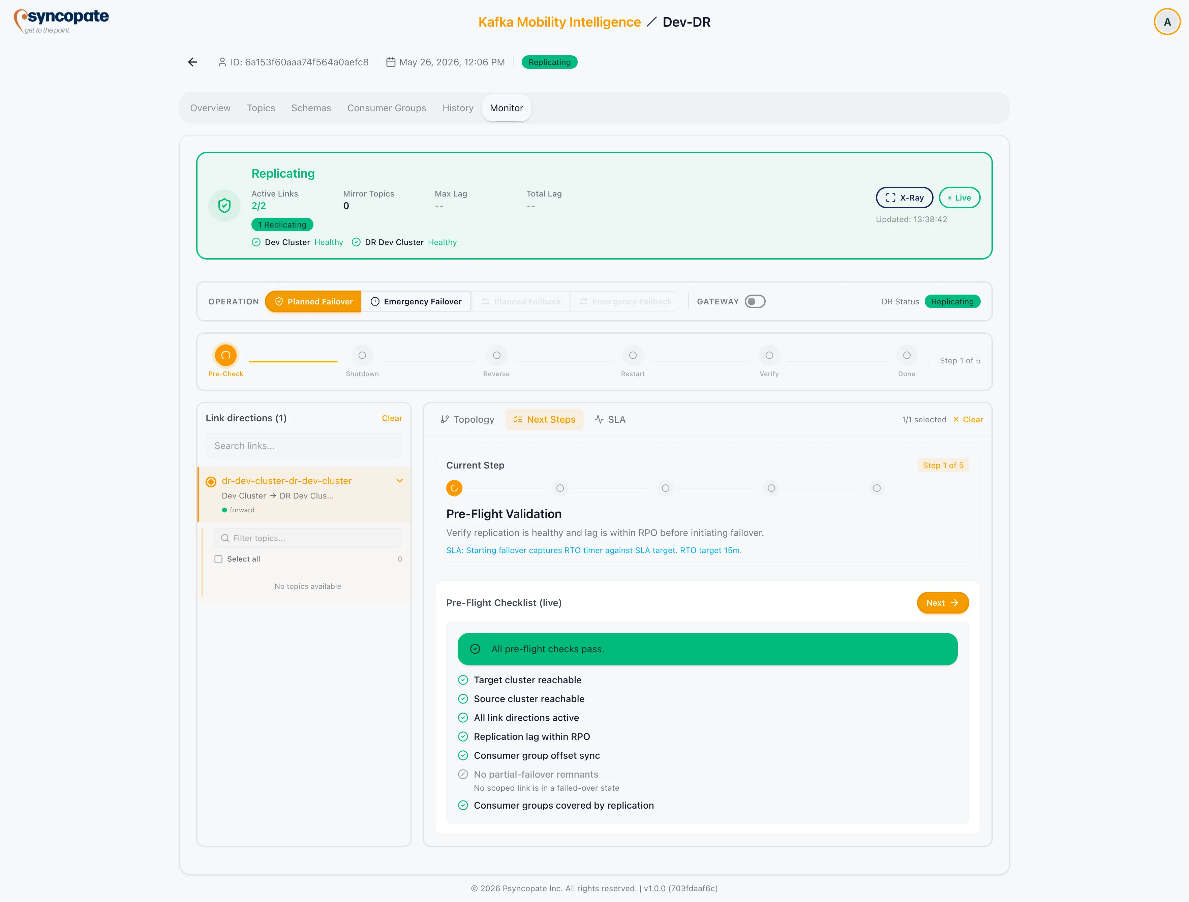1189x902 pixels.
Task: Click the orange current-step spinner under Current Step
Action: coord(454,488)
